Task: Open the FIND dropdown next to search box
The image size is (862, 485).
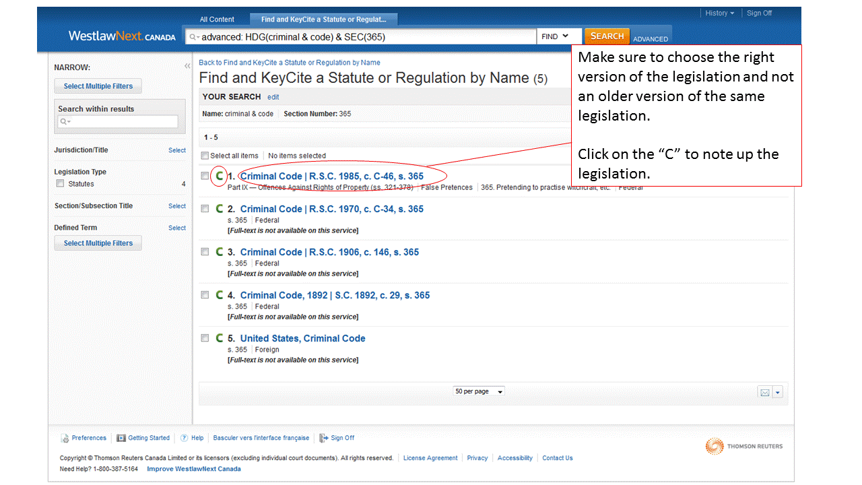Action: [559, 36]
